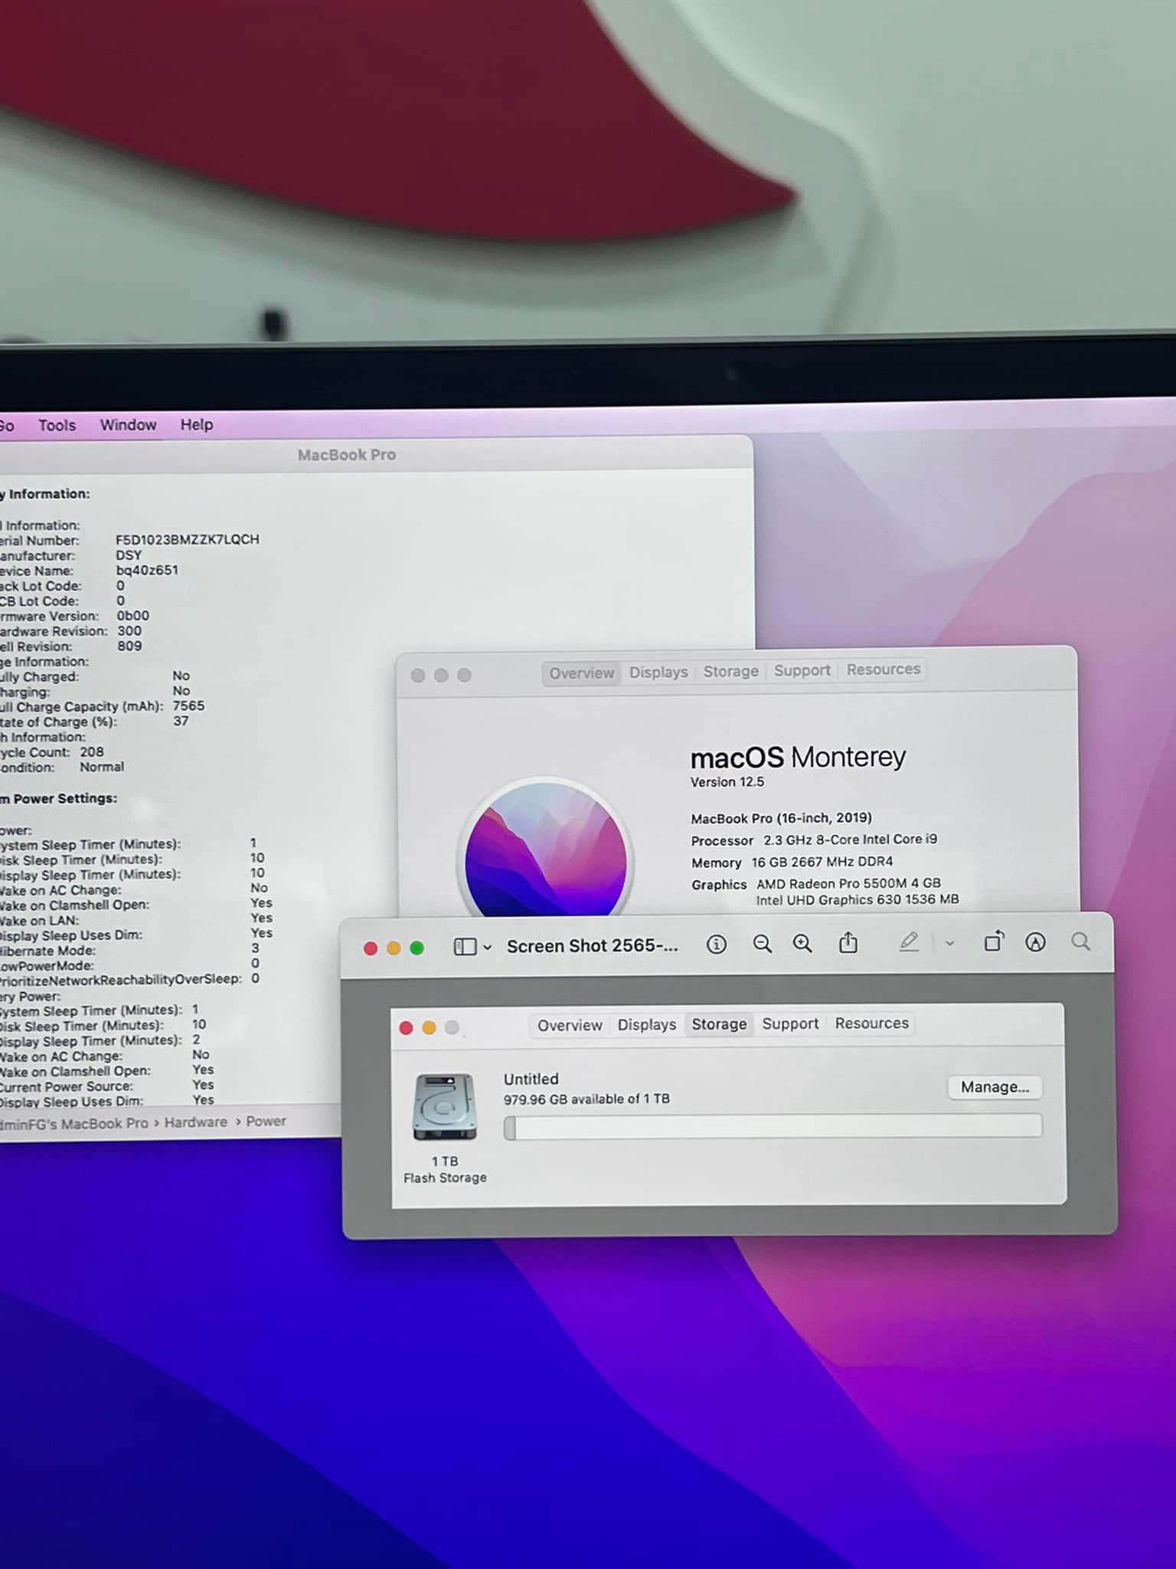Click the 1 TB flash storage drive icon

[445, 1107]
